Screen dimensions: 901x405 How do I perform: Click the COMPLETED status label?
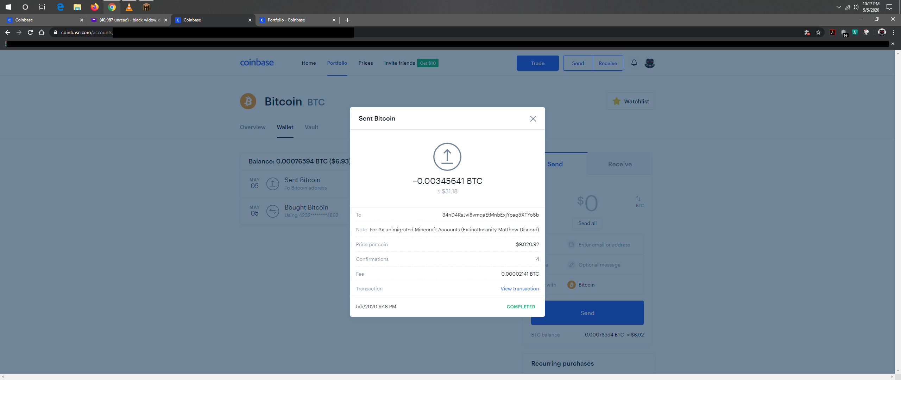[521, 307]
